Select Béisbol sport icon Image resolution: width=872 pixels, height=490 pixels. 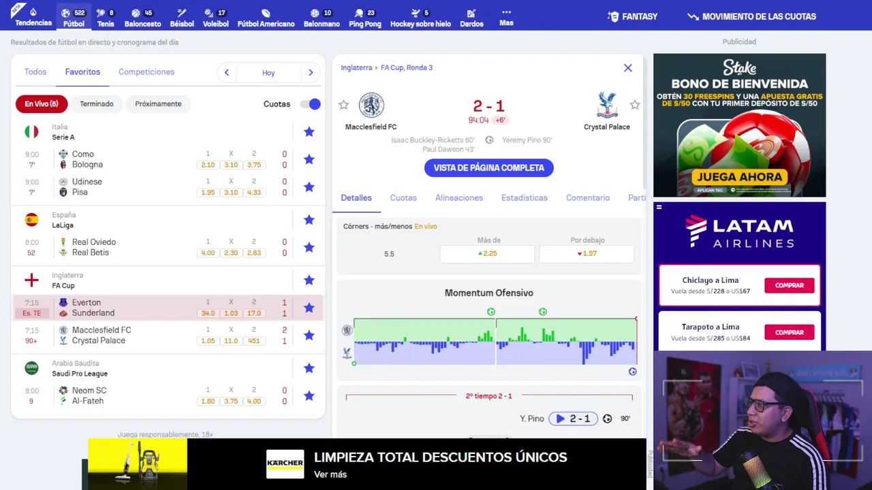[182, 18]
